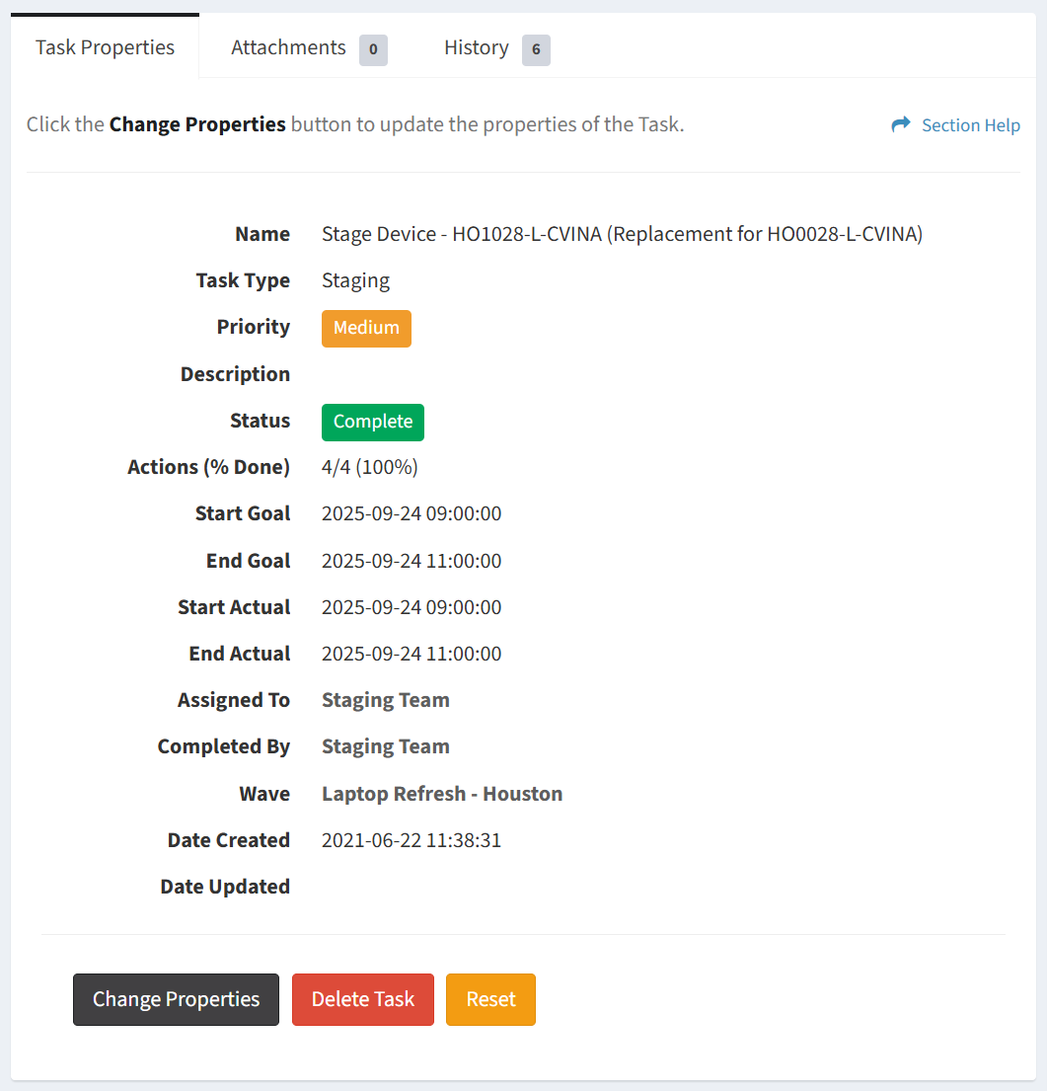The image size is (1047, 1091).
Task: Click the Actions value 4/4 (100%)
Action: coord(369,467)
